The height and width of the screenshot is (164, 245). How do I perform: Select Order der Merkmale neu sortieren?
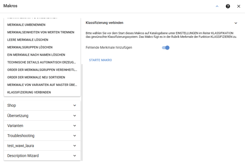36,77
